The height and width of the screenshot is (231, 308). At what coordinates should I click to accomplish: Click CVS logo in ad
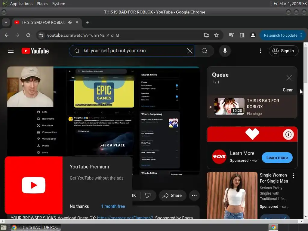pyautogui.click(x=219, y=156)
